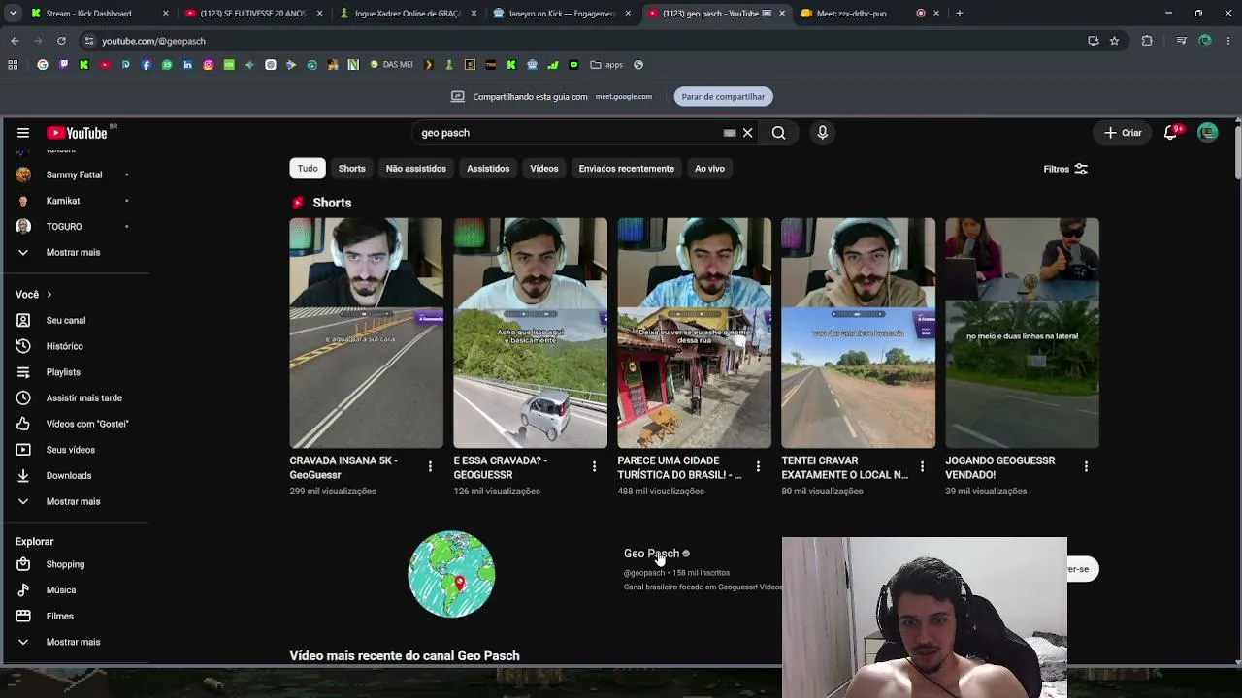Viewport: 1242px width, 698px height.
Task: Clear the search box with the X
Action: point(747,133)
